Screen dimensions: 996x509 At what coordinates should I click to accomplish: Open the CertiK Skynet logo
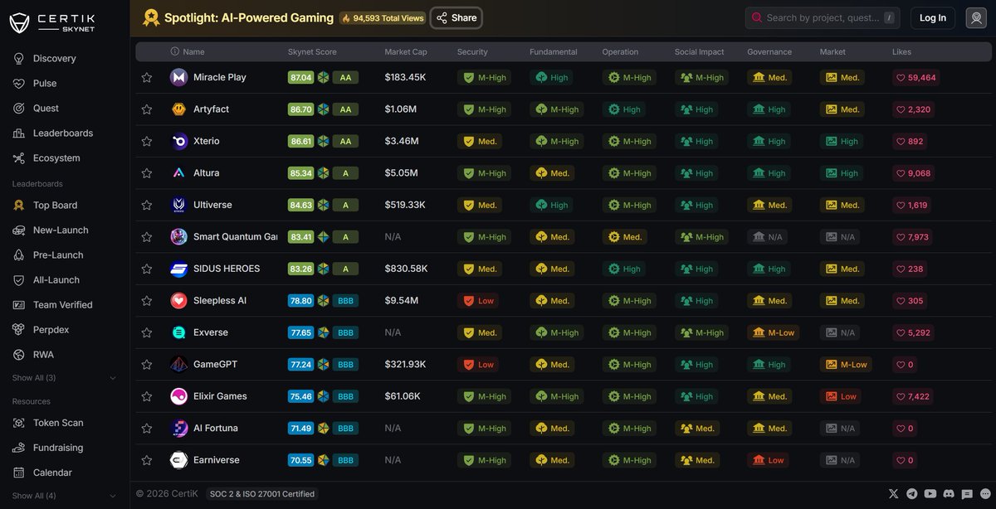[52, 22]
